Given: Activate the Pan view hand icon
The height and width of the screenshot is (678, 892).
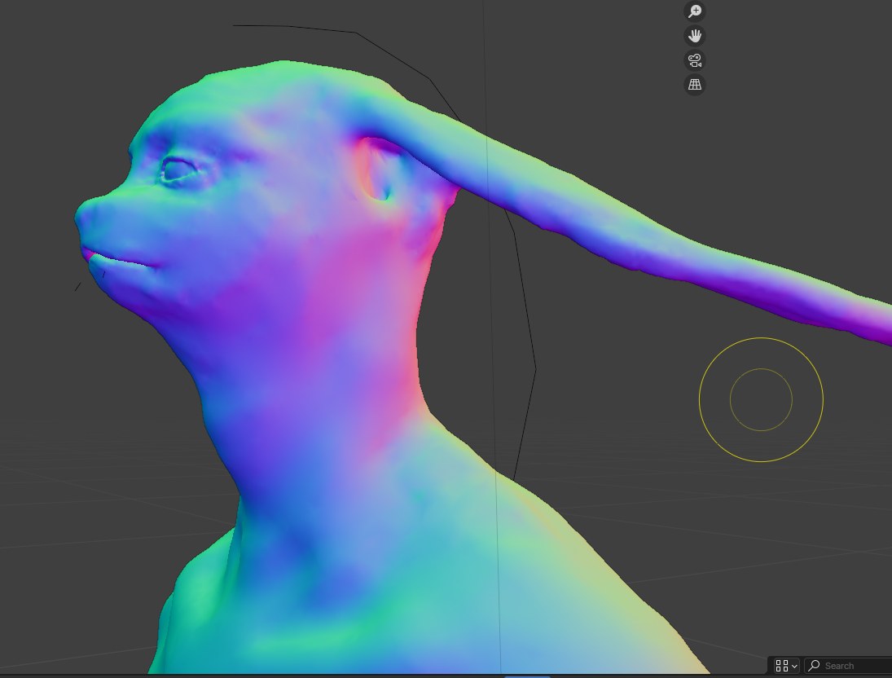Looking at the screenshot, I should [x=695, y=36].
